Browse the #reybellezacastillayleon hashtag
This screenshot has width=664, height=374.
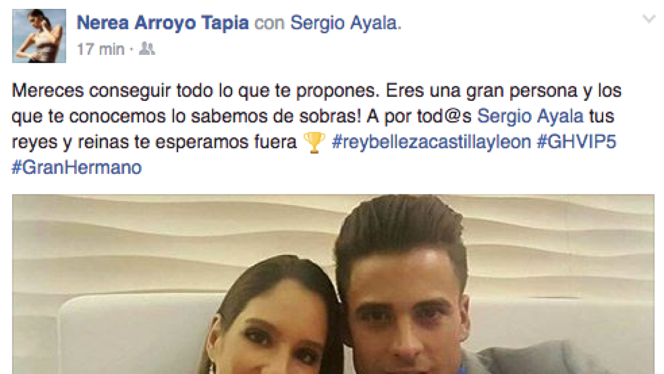click(x=432, y=143)
